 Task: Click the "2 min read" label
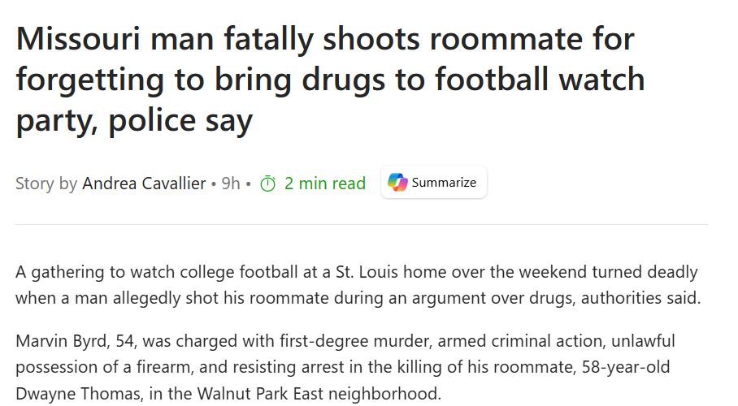point(325,183)
